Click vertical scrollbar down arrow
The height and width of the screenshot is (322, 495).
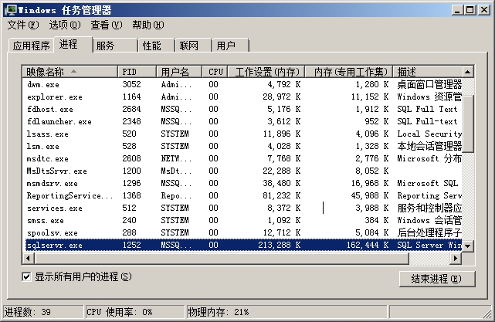pyautogui.click(x=467, y=246)
